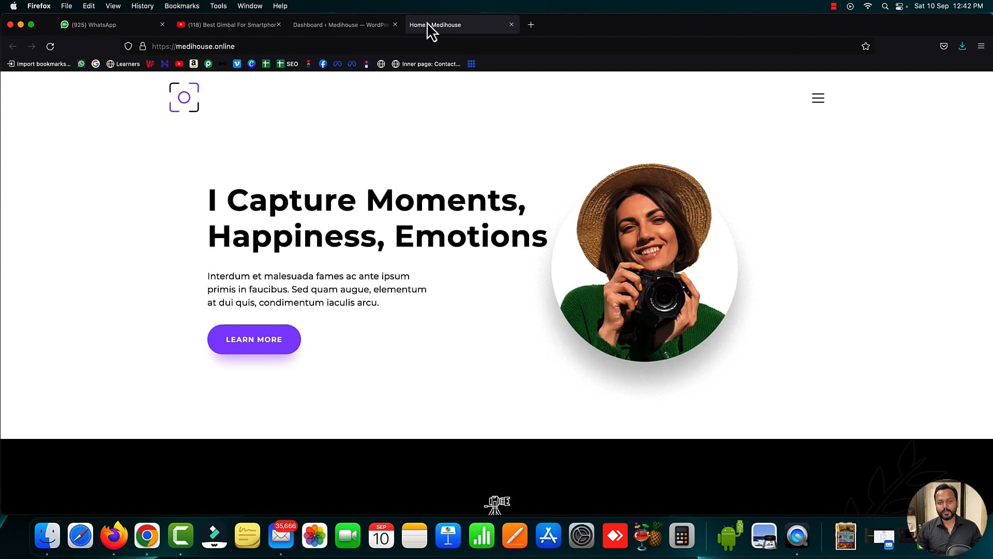Click the woman with camera hero image
This screenshot has height=559, width=993.
644,263
